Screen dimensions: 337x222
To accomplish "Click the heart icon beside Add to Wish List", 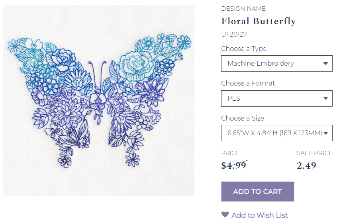I will [225, 214].
